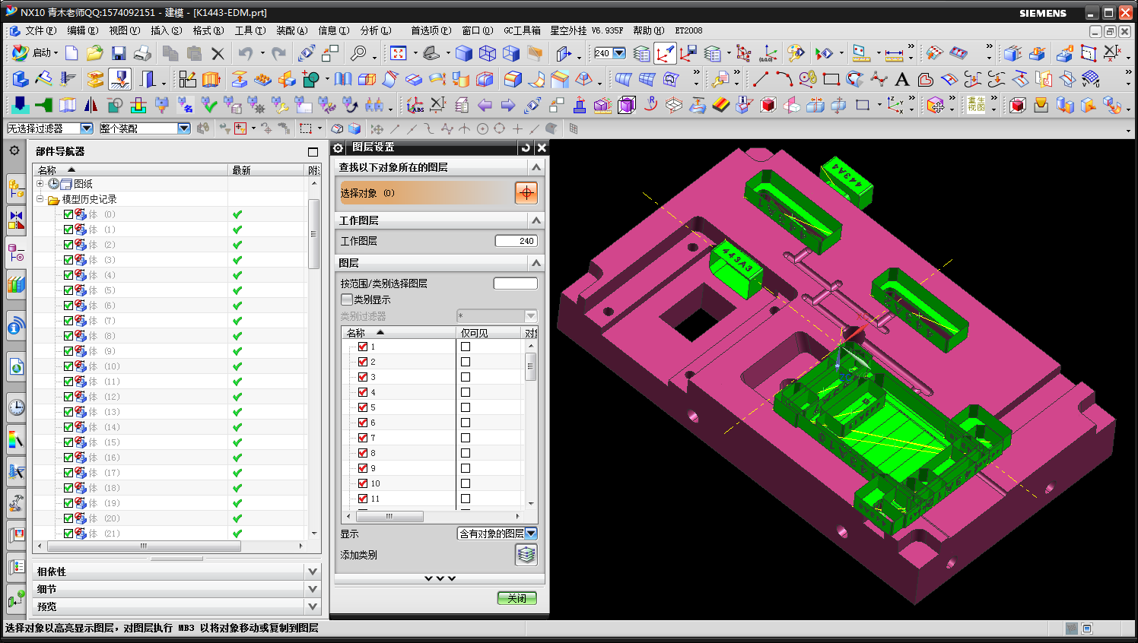Image resolution: width=1138 pixels, height=643 pixels.
Task: Collapse the 模型历史记录 tree node
Action: [x=40, y=199]
